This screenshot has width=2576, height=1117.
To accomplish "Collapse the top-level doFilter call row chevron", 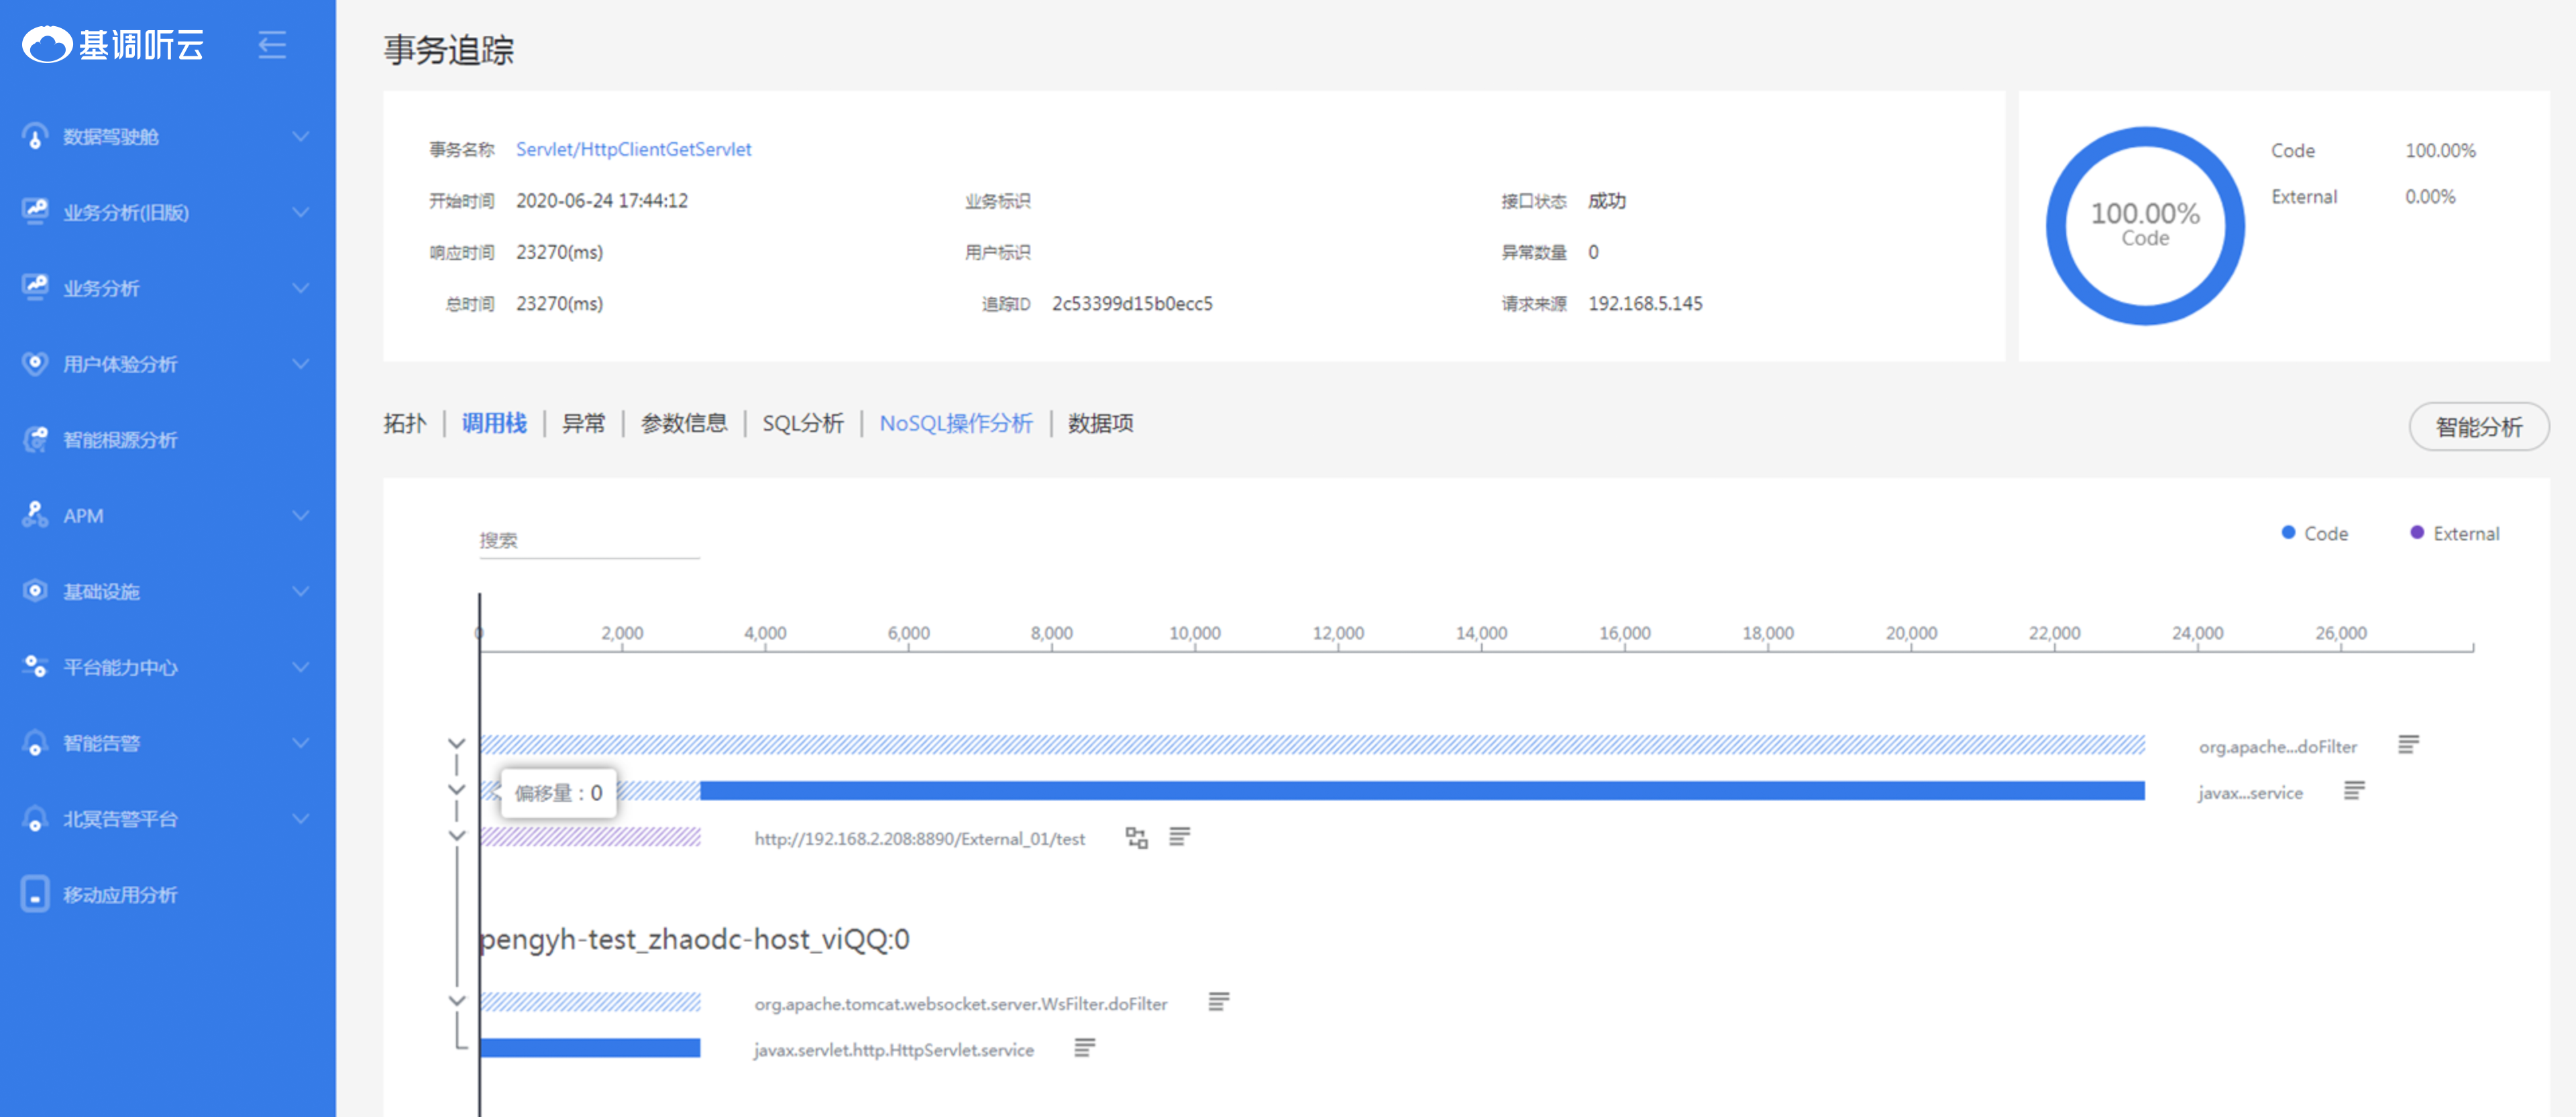I will [456, 744].
